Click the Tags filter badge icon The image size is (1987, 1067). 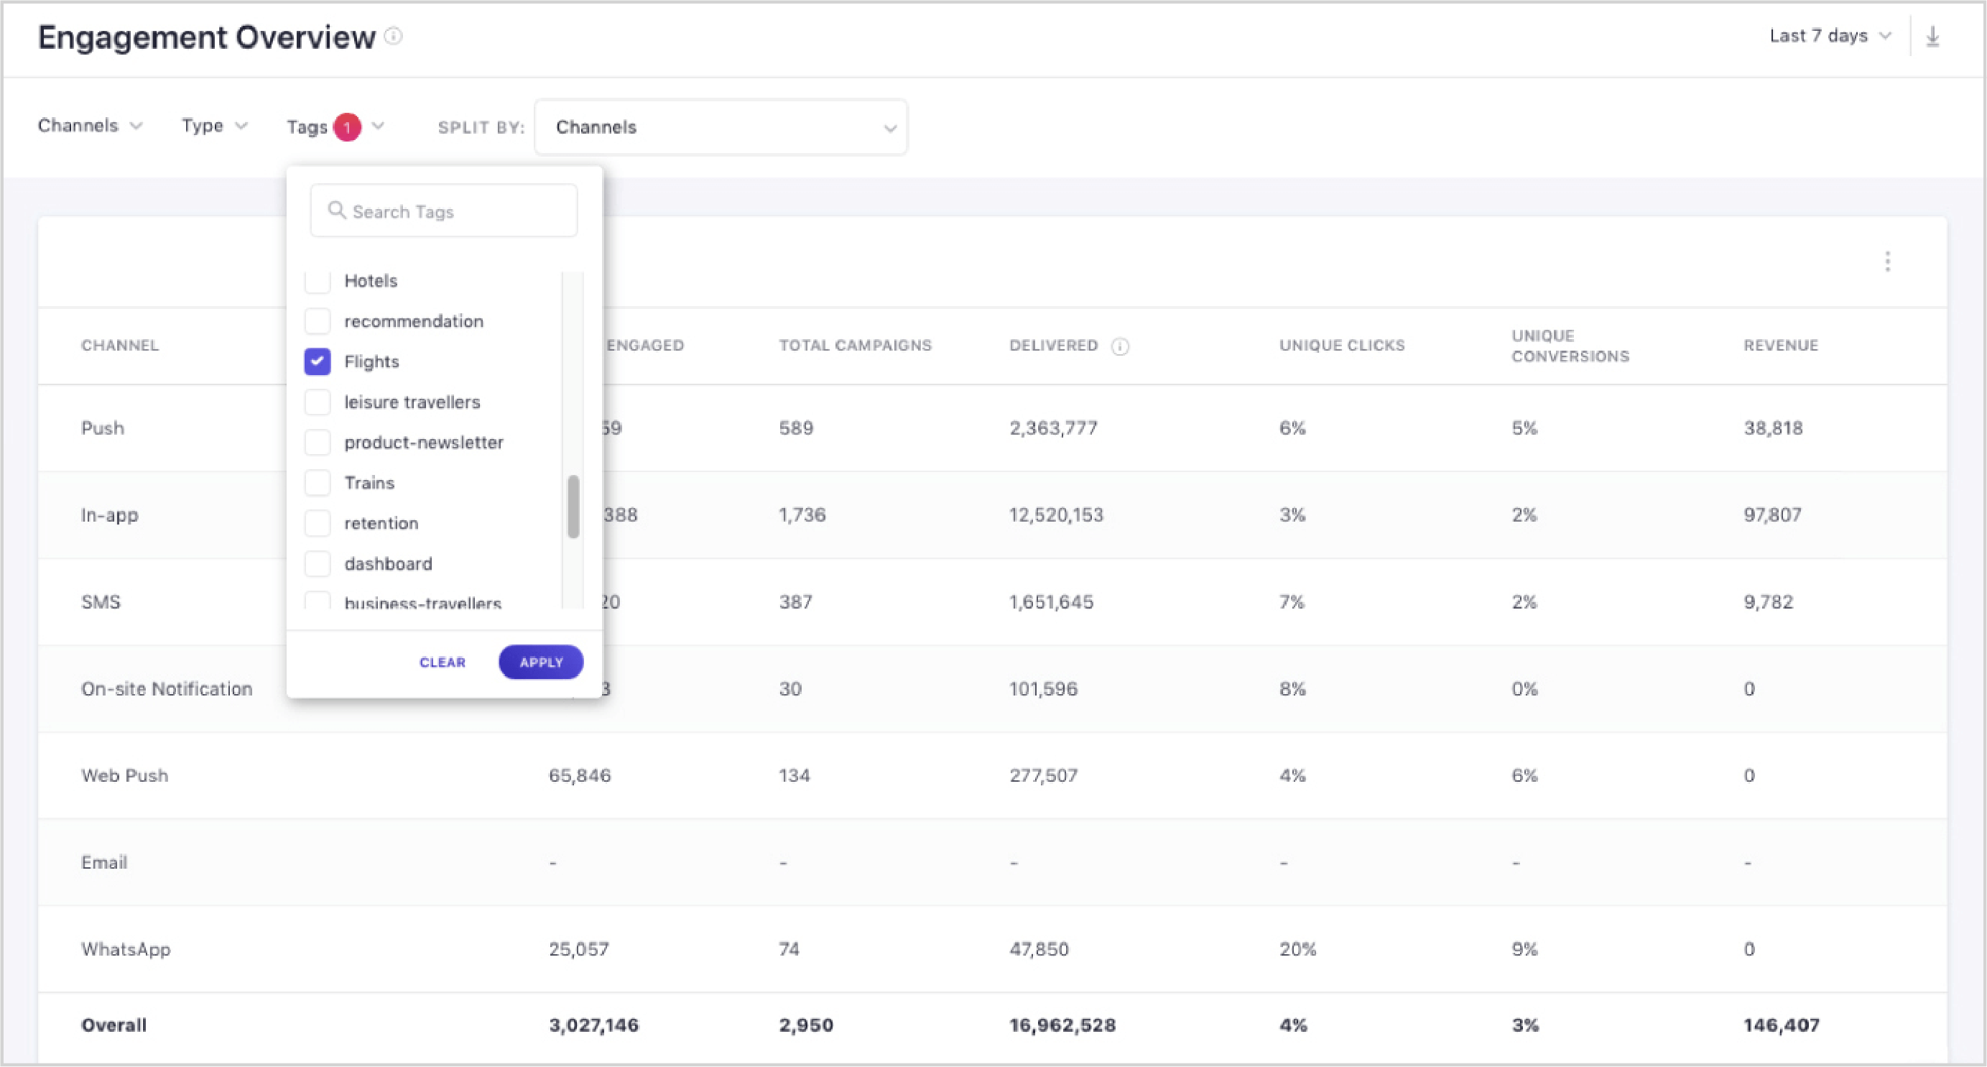point(348,127)
